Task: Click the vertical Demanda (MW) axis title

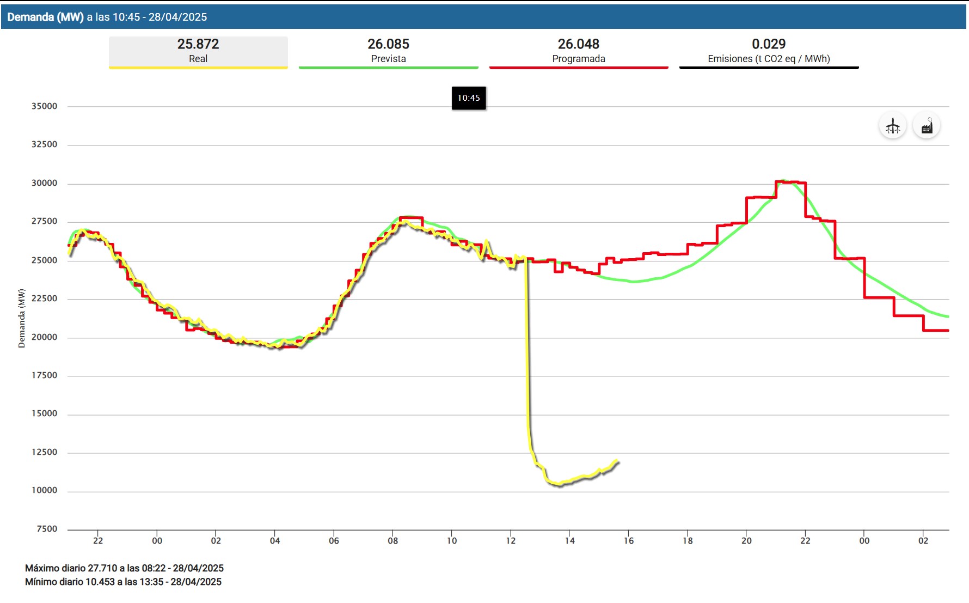Action: tap(22, 318)
